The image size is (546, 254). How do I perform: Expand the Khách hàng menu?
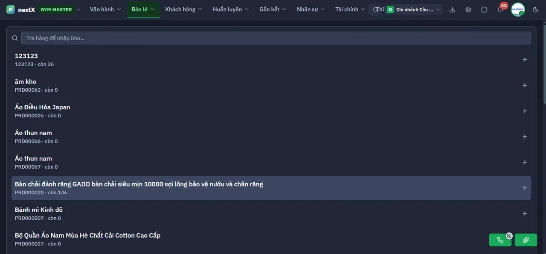[184, 9]
